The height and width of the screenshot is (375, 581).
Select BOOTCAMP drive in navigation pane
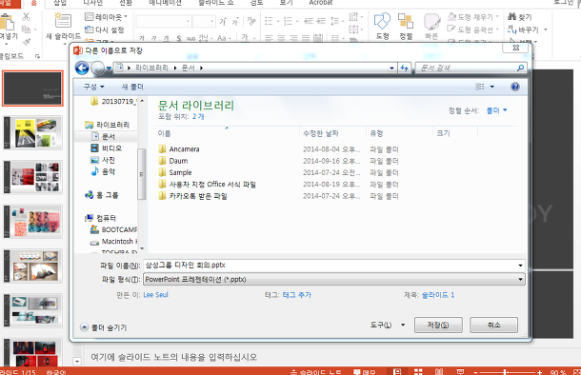113,229
